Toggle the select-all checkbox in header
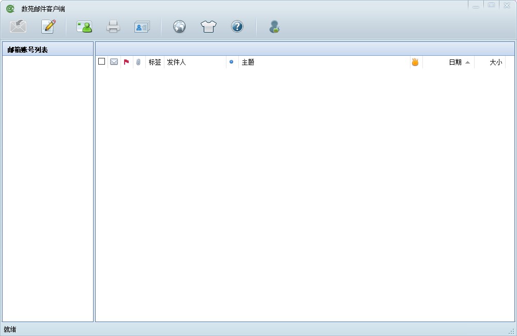517x336 pixels. [101, 62]
